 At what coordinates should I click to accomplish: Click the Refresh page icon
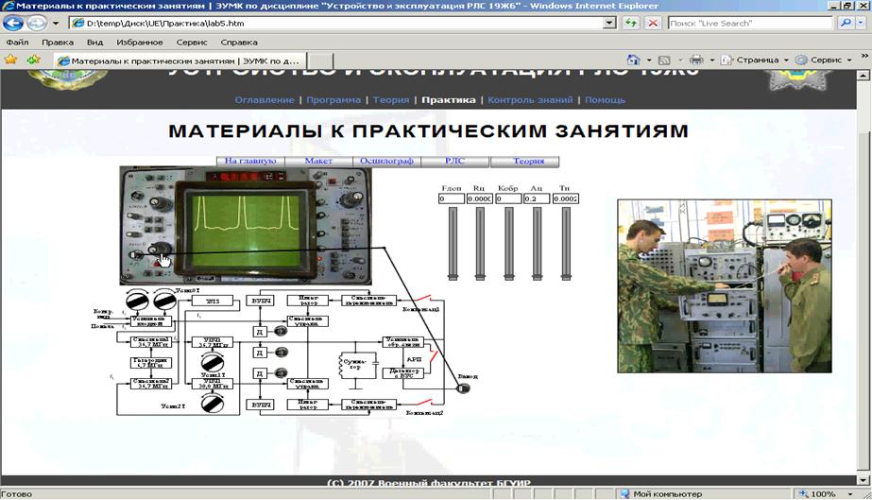629,23
